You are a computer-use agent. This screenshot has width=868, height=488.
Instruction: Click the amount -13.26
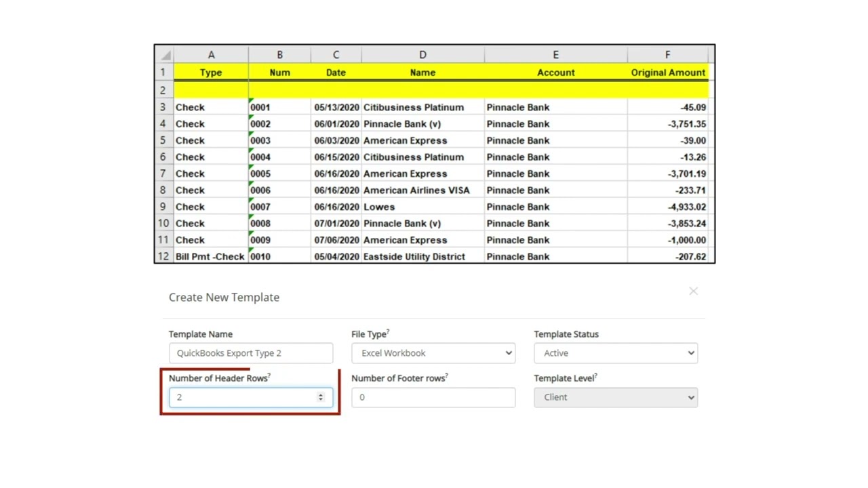tap(667, 157)
